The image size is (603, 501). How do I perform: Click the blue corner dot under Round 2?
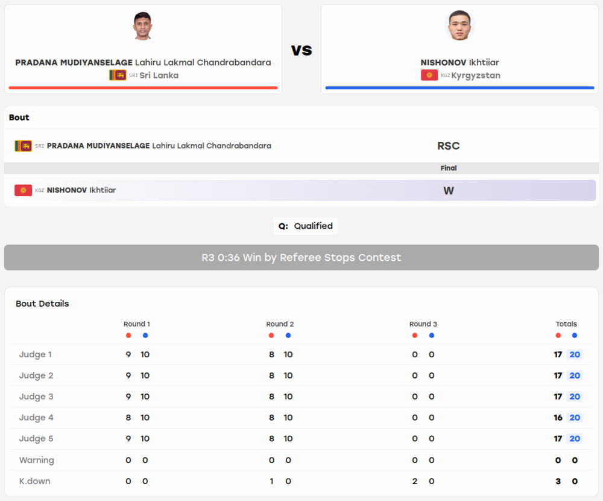tap(288, 336)
